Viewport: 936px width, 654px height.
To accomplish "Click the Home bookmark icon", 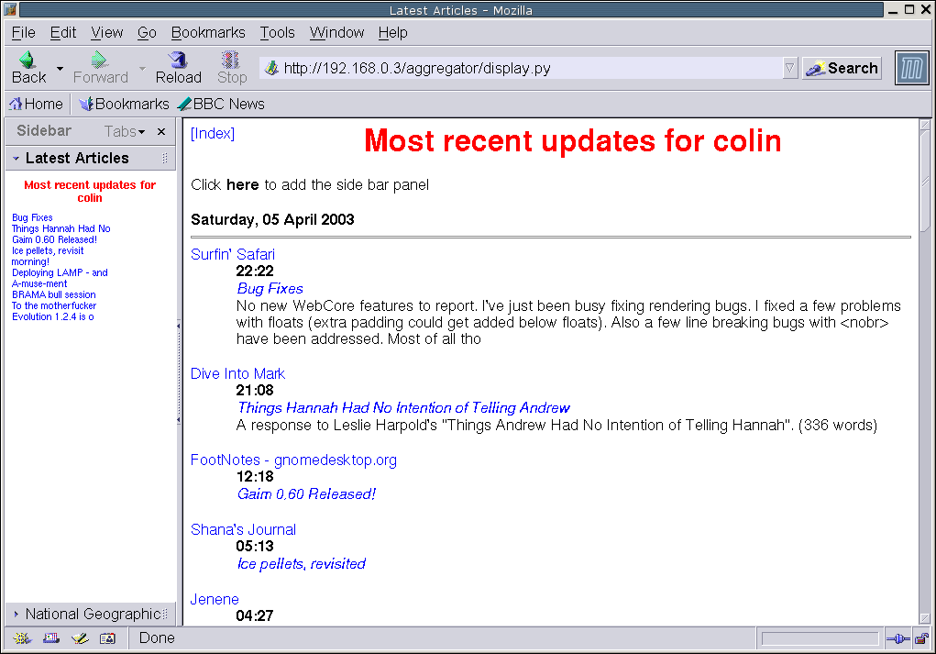I will [x=16, y=104].
